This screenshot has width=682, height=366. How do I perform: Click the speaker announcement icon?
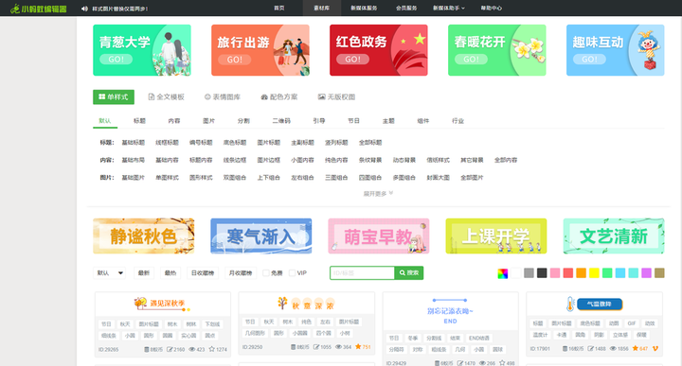(x=84, y=9)
